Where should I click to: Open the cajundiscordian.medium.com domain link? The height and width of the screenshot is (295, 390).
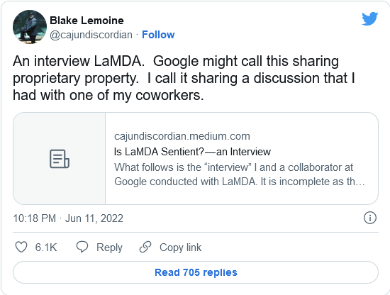[x=182, y=136]
